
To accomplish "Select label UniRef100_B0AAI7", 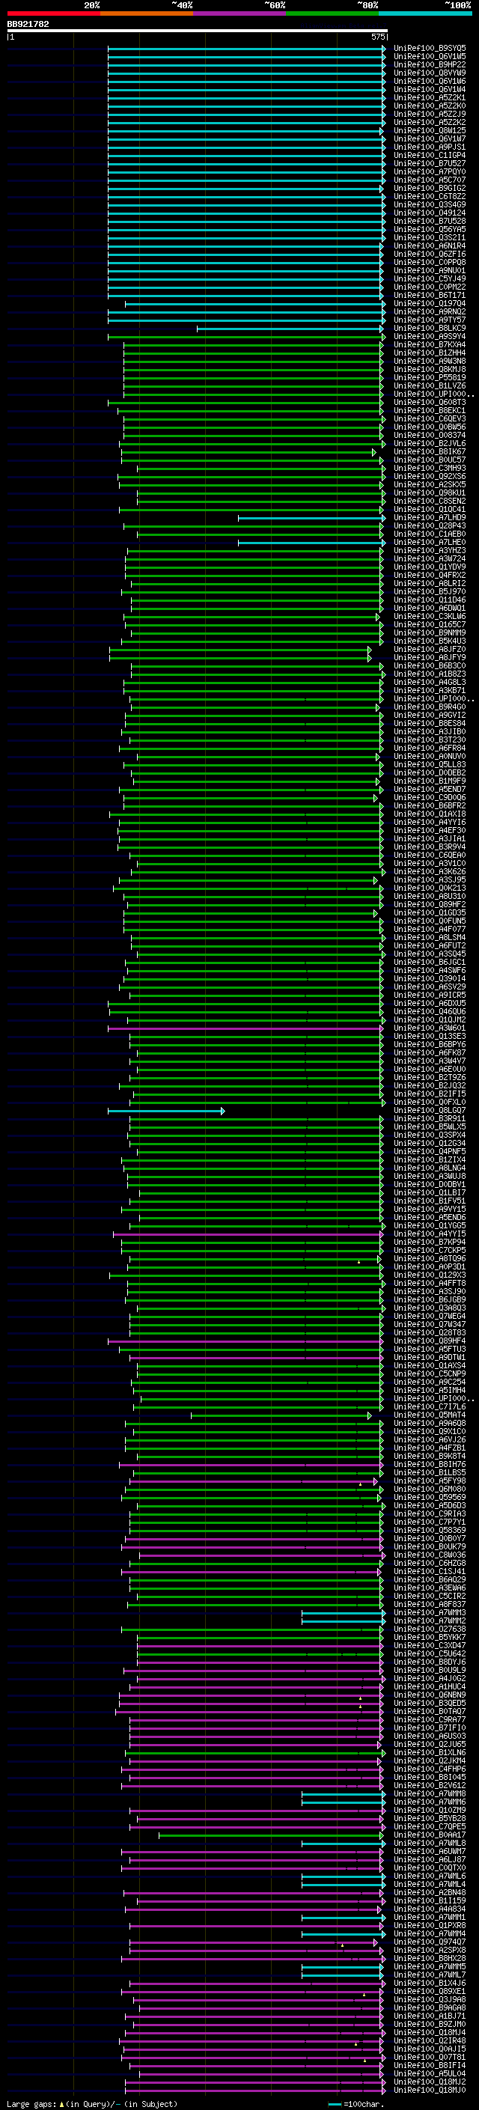I will (x=430, y=1835).
